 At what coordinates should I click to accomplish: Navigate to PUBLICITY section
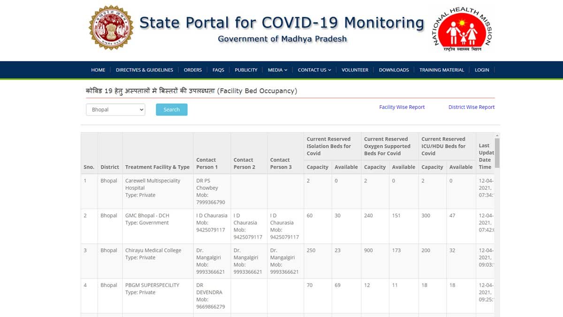[x=246, y=70]
